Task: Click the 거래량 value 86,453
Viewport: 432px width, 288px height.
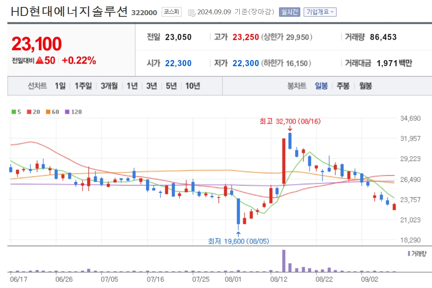Action: tap(383, 37)
